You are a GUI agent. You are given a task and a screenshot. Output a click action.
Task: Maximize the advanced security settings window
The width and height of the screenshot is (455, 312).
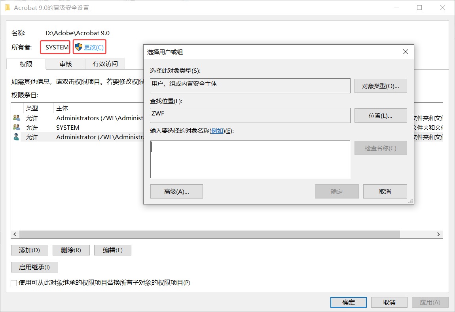[419, 8]
